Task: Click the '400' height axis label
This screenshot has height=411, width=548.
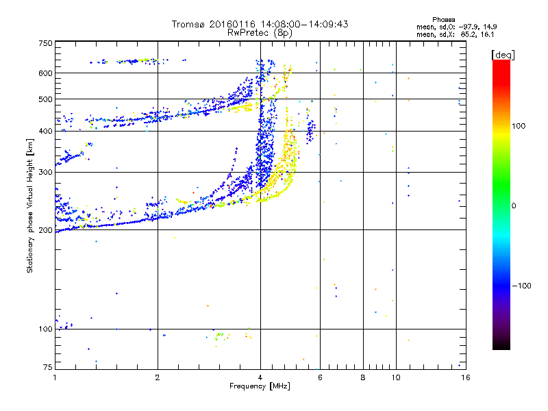Action: tap(45, 132)
